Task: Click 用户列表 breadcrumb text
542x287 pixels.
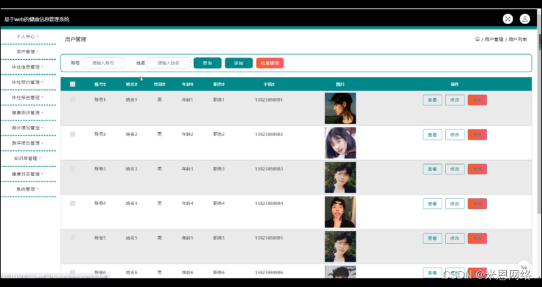Action: (517, 40)
